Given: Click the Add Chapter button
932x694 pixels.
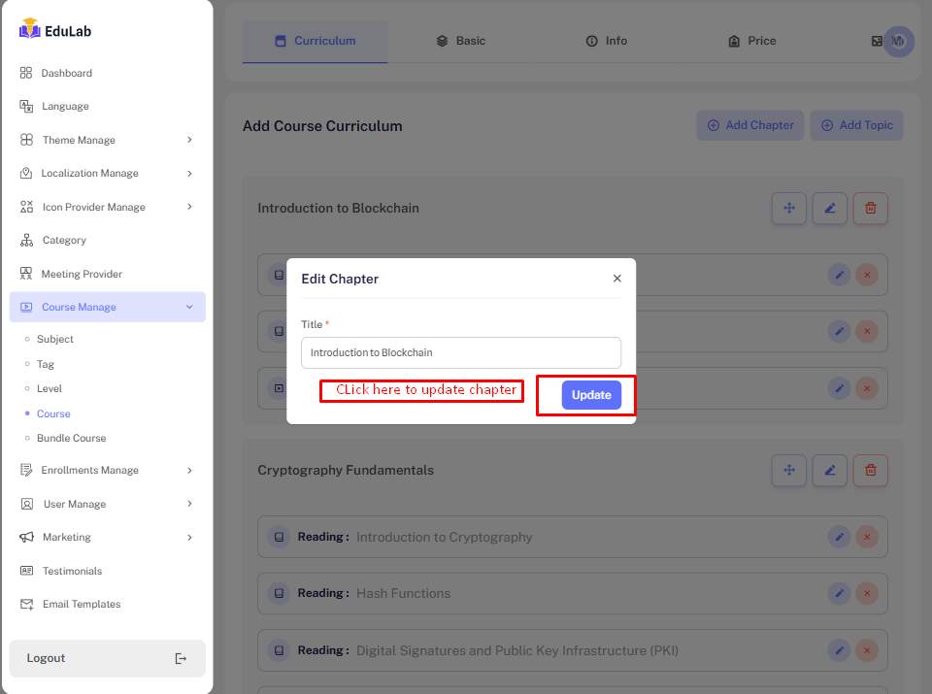Looking at the screenshot, I should pos(749,125).
